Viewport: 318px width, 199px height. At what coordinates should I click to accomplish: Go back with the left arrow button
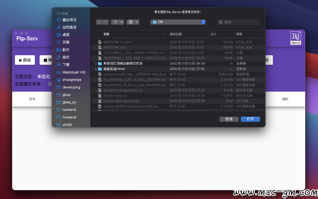[x=99, y=22]
